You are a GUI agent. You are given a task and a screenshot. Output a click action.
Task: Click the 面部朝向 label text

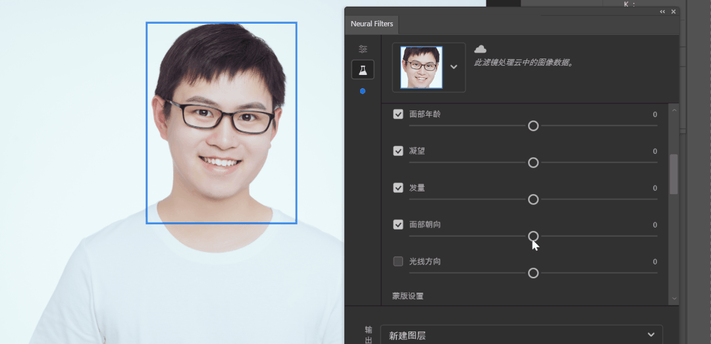click(425, 224)
